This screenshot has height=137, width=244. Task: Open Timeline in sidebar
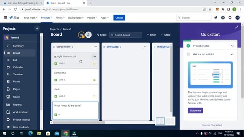pos(19,75)
